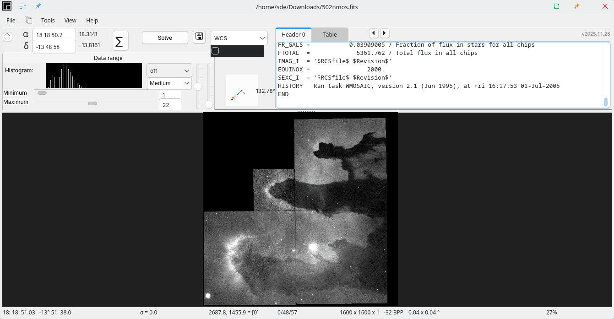Click the next header right-arrow button
This screenshot has width=614, height=319.
pyautogui.click(x=385, y=33)
